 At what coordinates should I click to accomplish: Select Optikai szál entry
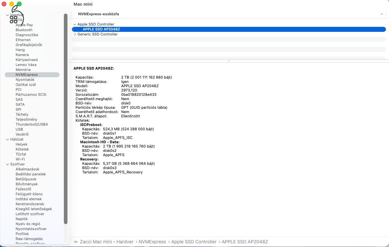(26, 85)
